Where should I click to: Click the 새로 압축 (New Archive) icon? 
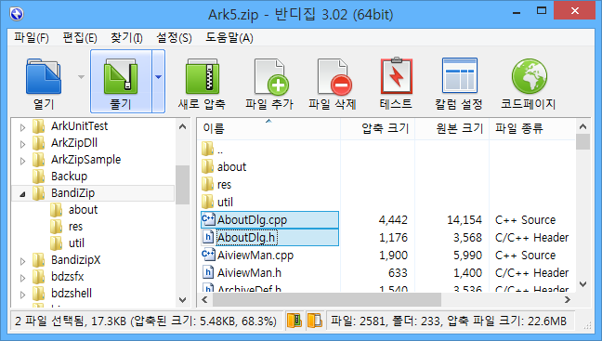pyautogui.click(x=203, y=76)
